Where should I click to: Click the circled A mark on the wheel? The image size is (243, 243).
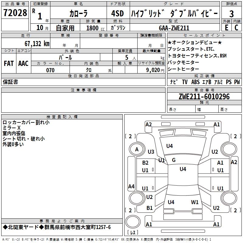[x=137, y=149]
